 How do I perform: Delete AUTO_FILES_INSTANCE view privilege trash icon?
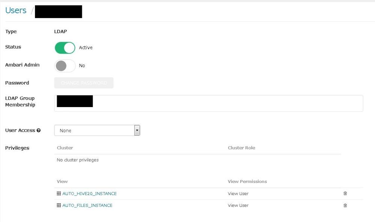345,205
